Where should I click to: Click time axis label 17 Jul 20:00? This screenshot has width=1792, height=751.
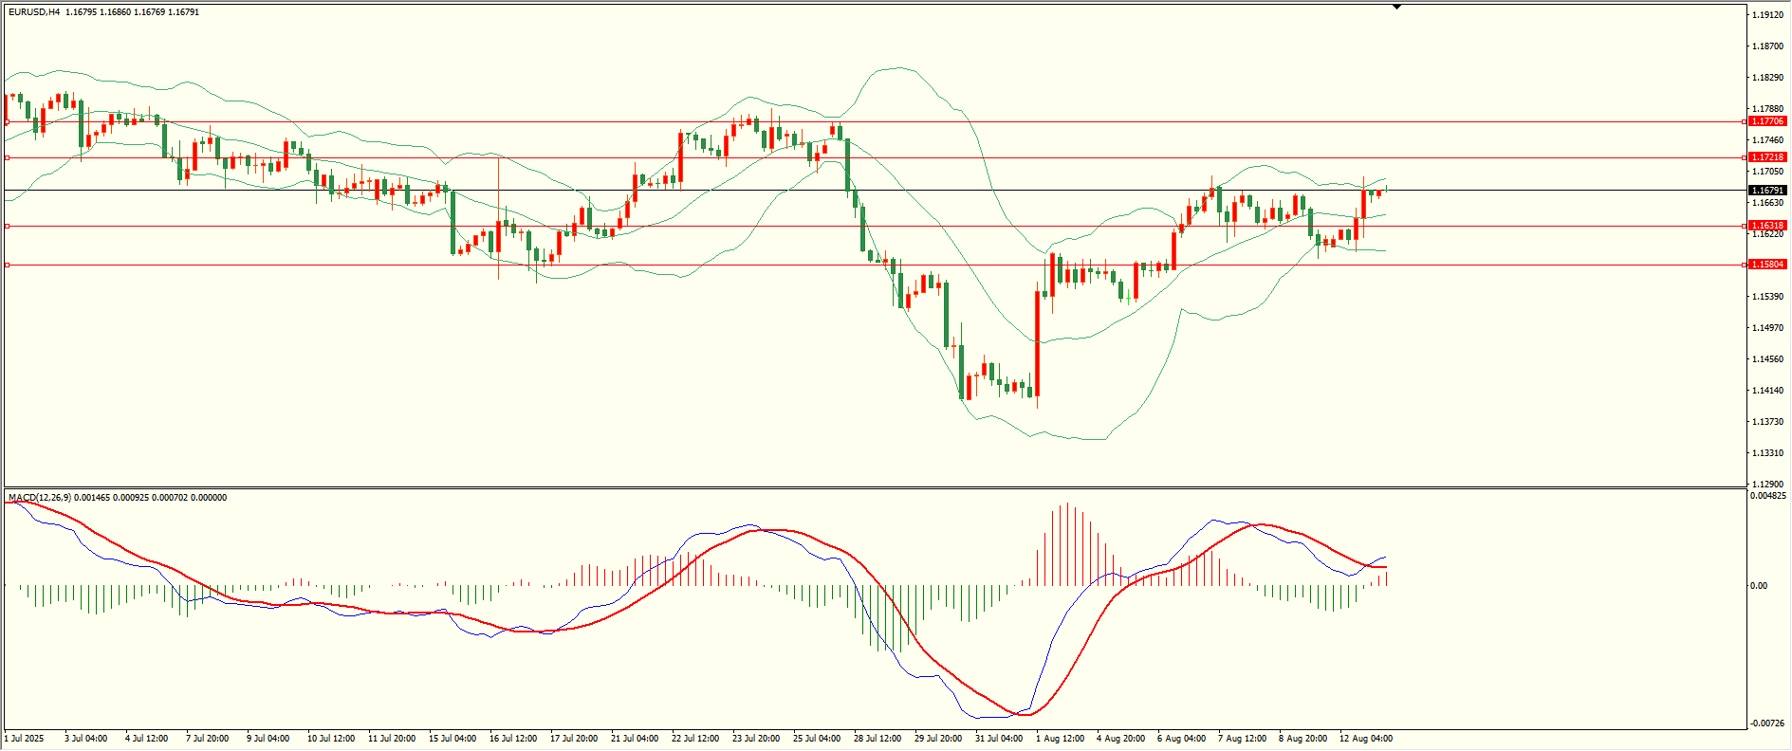click(x=574, y=739)
